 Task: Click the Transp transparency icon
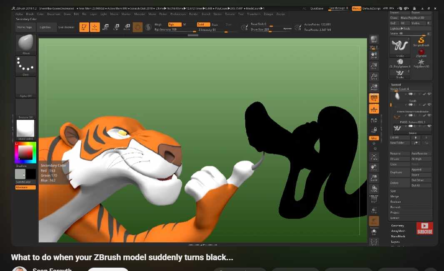pyautogui.click(x=374, y=210)
